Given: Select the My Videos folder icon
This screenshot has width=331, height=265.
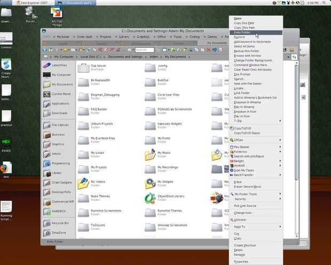Looking at the screenshot, I should click(83, 183).
